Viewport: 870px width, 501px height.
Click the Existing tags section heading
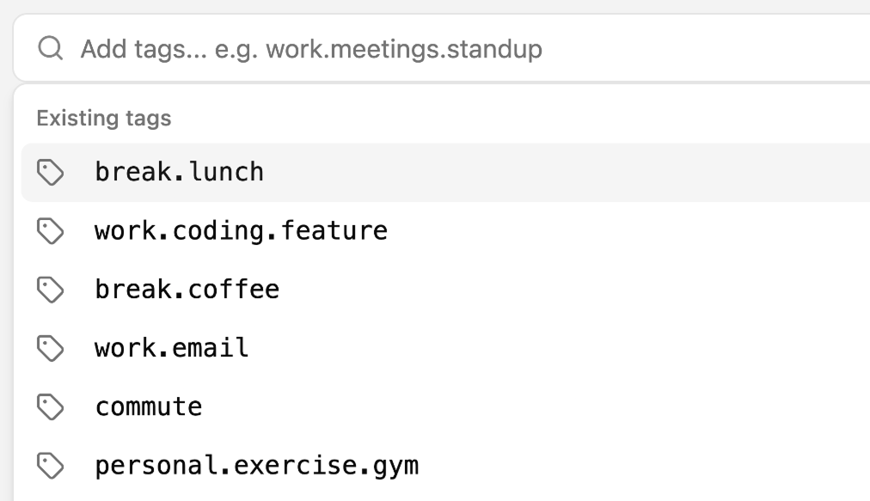pyautogui.click(x=103, y=118)
